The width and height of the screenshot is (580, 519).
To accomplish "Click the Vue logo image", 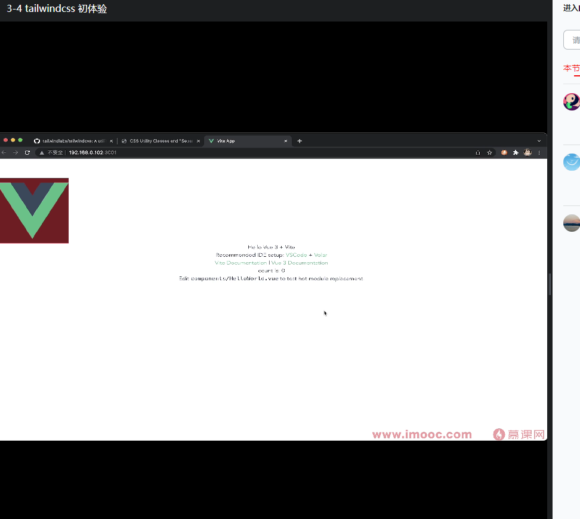I will tap(34, 211).
